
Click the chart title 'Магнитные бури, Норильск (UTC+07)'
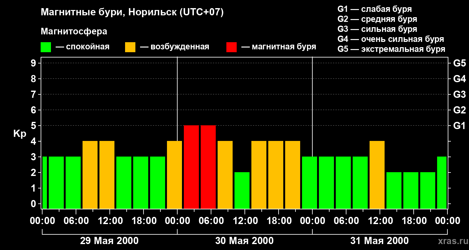[x=132, y=12]
